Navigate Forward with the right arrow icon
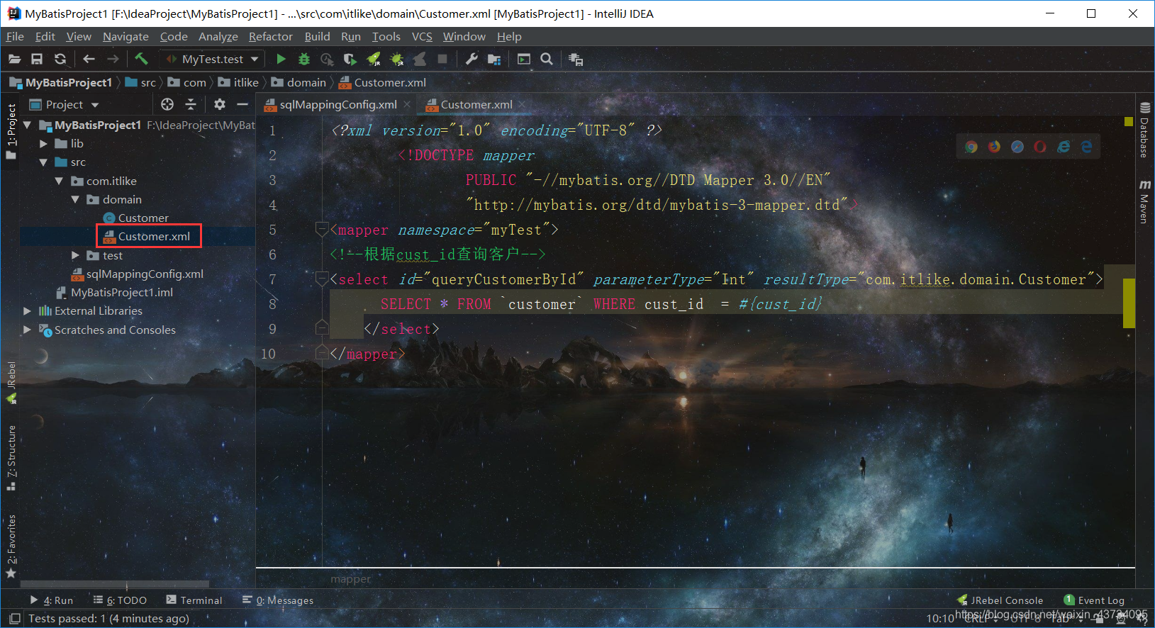Image resolution: width=1155 pixels, height=628 pixels. click(x=113, y=59)
